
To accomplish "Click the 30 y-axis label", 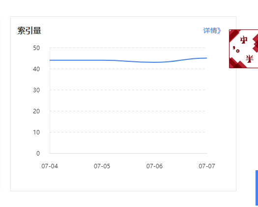I will pyautogui.click(x=36, y=90).
